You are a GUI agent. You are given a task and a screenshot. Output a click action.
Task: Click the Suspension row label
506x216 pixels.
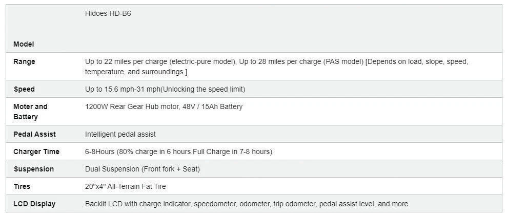coord(34,169)
